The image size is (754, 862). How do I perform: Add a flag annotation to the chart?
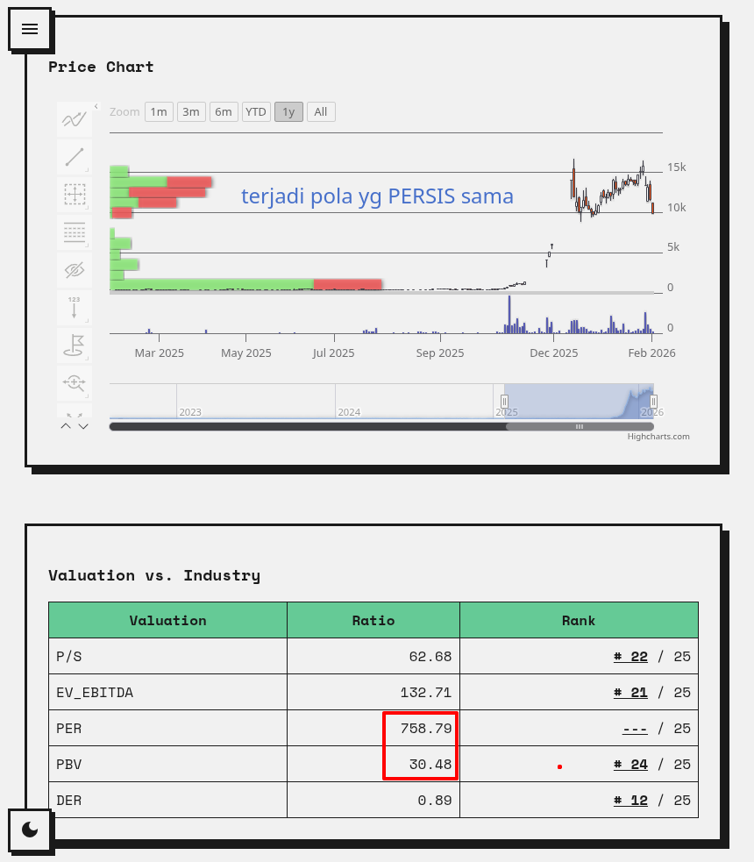pyautogui.click(x=75, y=346)
